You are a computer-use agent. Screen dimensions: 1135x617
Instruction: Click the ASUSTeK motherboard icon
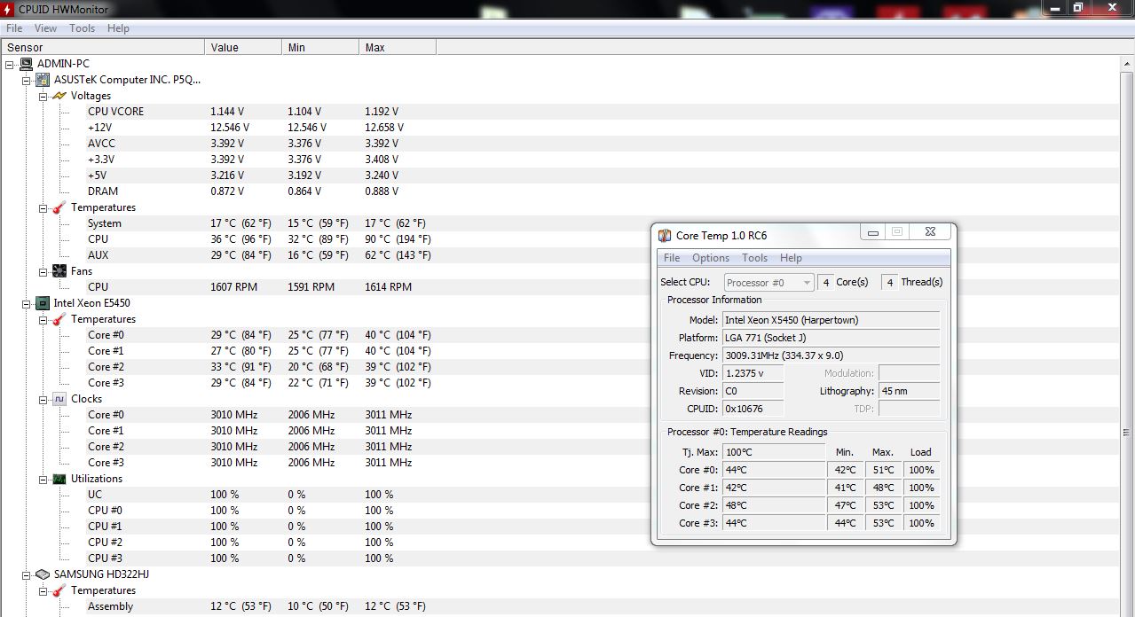pos(43,80)
